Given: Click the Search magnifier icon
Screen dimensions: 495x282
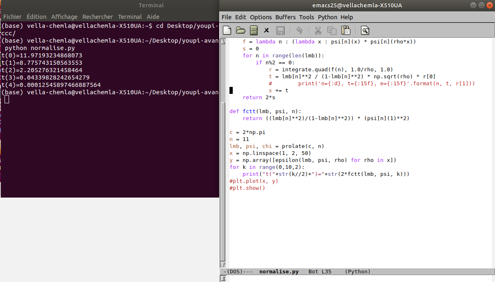Looking at the screenshot, I should click(x=365, y=30).
